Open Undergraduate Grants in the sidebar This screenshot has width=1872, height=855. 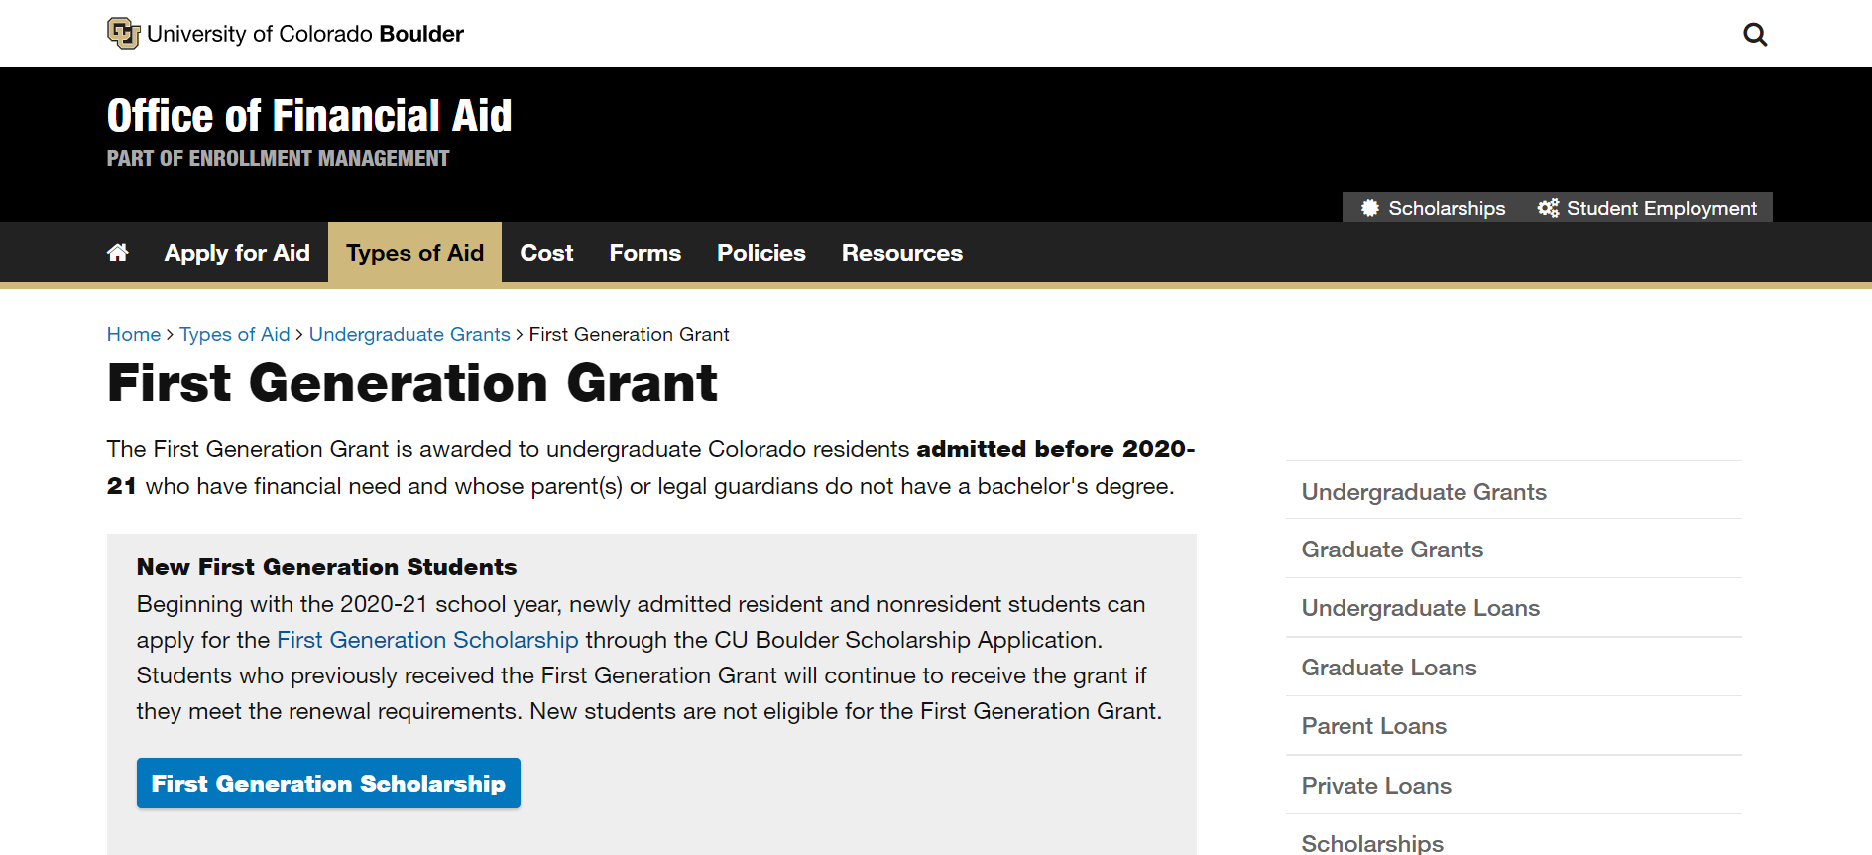[x=1423, y=492]
